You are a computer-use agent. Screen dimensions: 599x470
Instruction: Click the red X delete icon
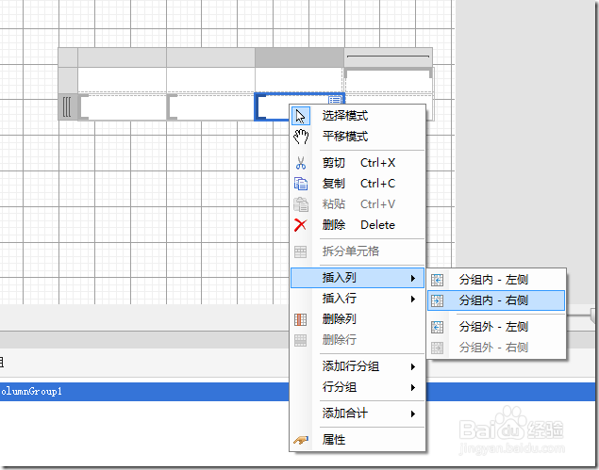pos(301,225)
